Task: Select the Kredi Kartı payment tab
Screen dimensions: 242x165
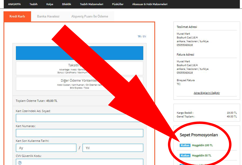Action: [17, 16]
